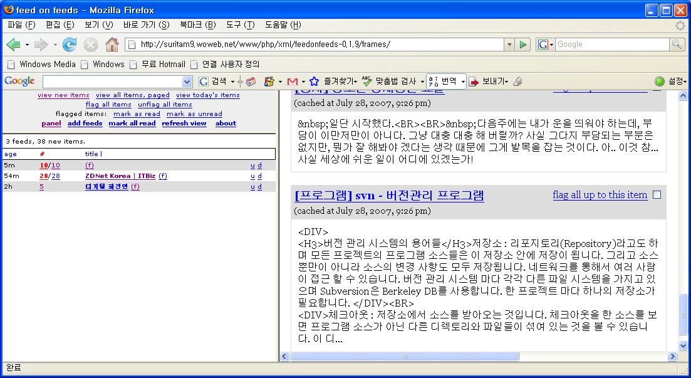The image size is (691, 378).
Task: Click the 검색 Google search button
Action: [213, 81]
